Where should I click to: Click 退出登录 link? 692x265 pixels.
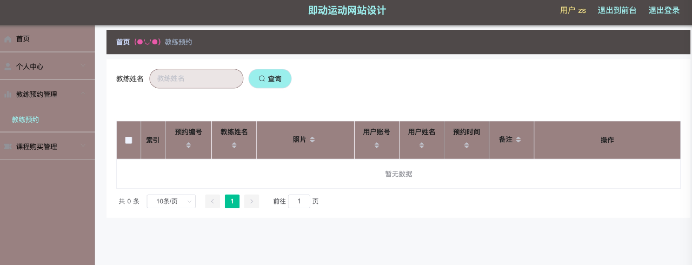pyautogui.click(x=664, y=10)
